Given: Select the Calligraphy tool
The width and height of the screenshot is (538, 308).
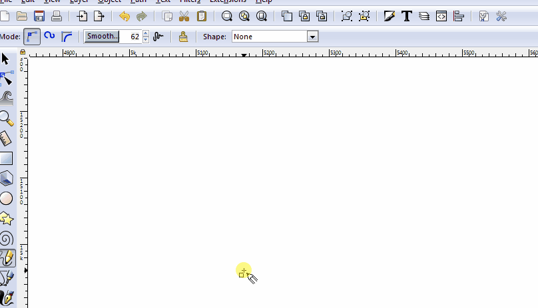Looking at the screenshot, I should click(x=7, y=298).
